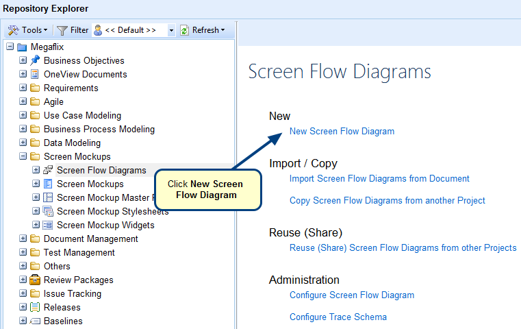Click the OneView Documents icon
Viewport: 521px width, 329px height.
click(x=35, y=74)
